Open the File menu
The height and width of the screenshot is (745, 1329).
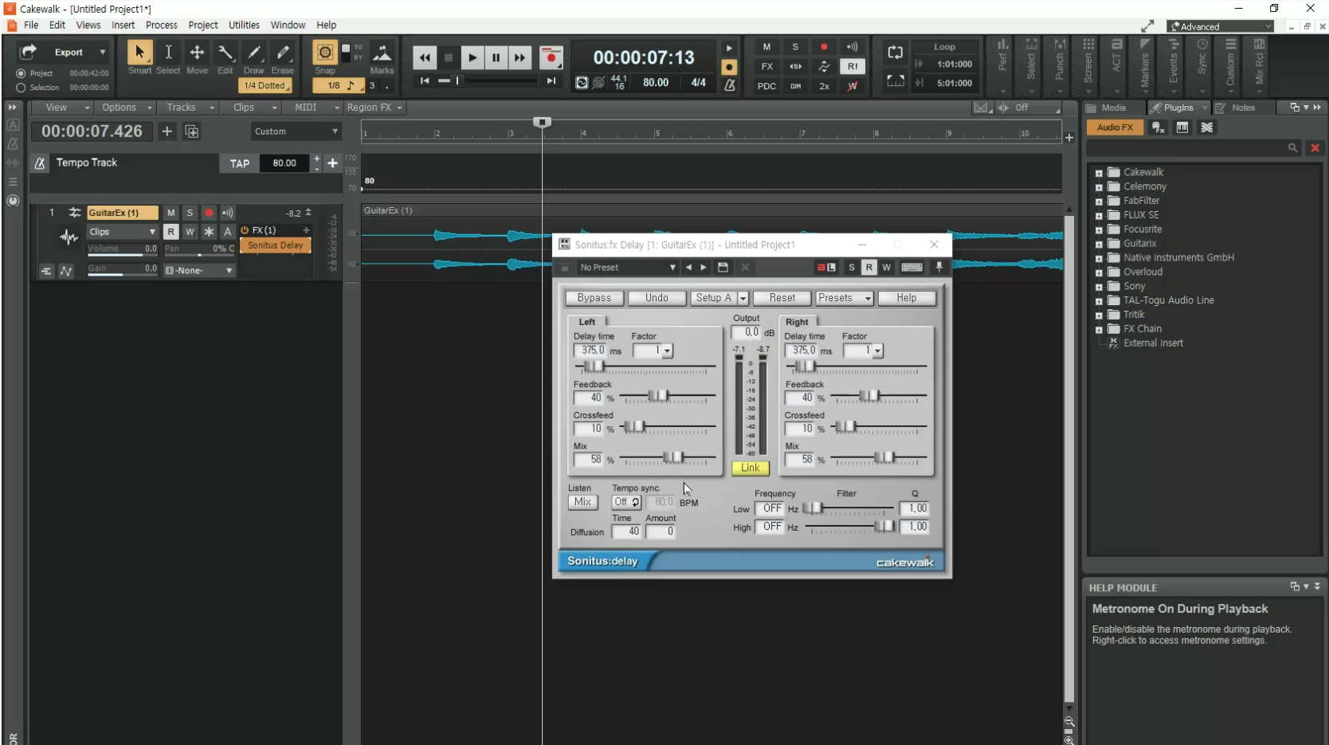pos(31,25)
